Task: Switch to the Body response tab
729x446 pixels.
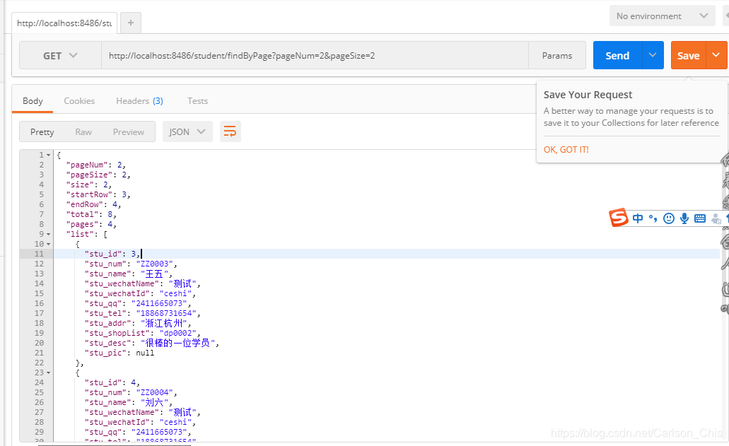Action: 33,101
